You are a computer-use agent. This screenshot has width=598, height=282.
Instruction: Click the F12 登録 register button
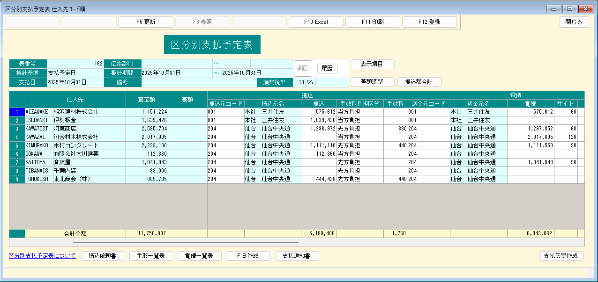coord(429,22)
